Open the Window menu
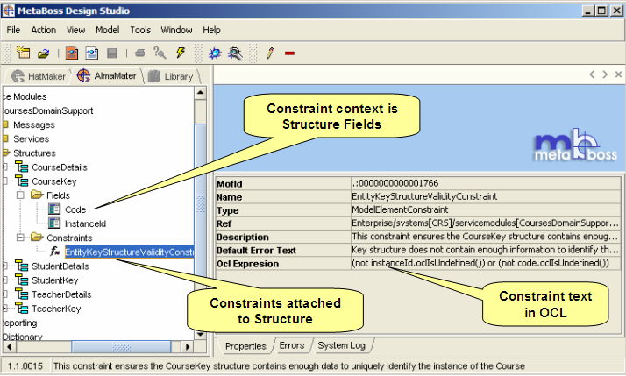626x376 pixels. point(176,30)
